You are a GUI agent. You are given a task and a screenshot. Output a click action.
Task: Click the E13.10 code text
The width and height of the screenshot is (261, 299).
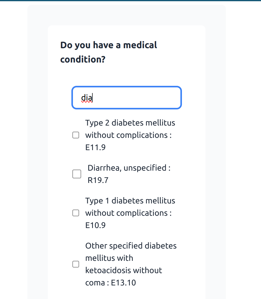coord(124,283)
